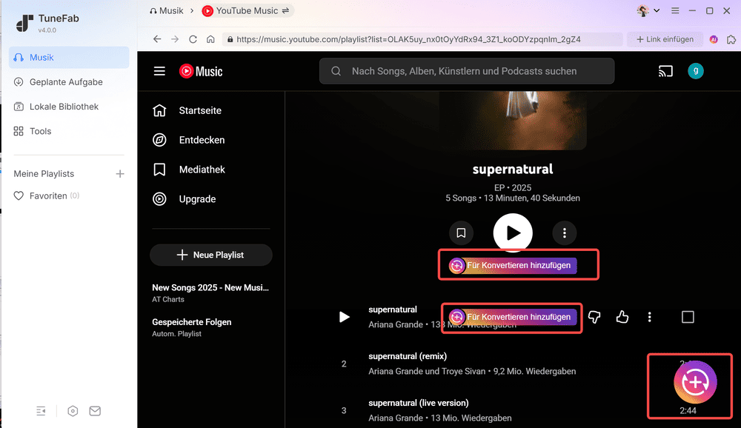
Task: Create a playlist with Neue Playlist
Action: pos(210,255)
